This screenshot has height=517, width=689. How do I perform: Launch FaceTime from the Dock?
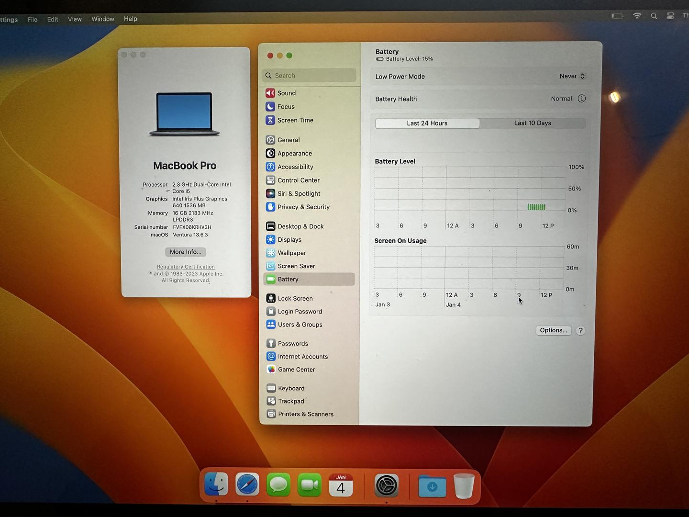click(x=310, y=485)
